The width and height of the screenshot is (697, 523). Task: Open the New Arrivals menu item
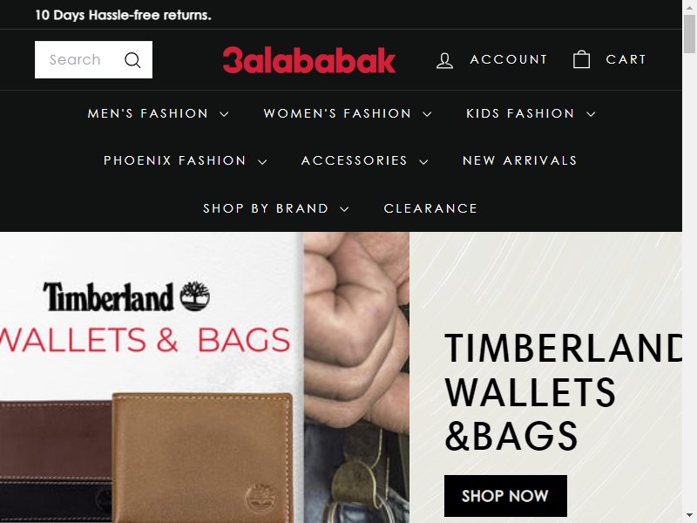point(519,160)
